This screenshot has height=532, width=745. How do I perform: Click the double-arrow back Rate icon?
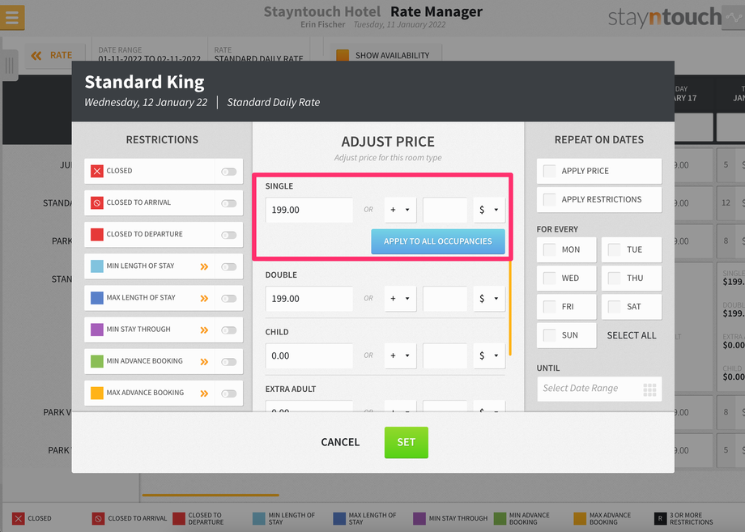click(36, 56)
